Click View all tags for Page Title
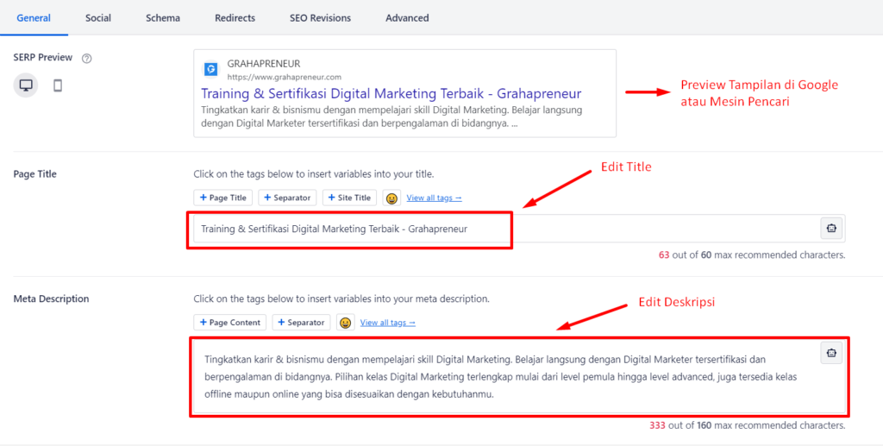Image resolution: width=883 pixels, height=446 pixels. coord(435,198)
